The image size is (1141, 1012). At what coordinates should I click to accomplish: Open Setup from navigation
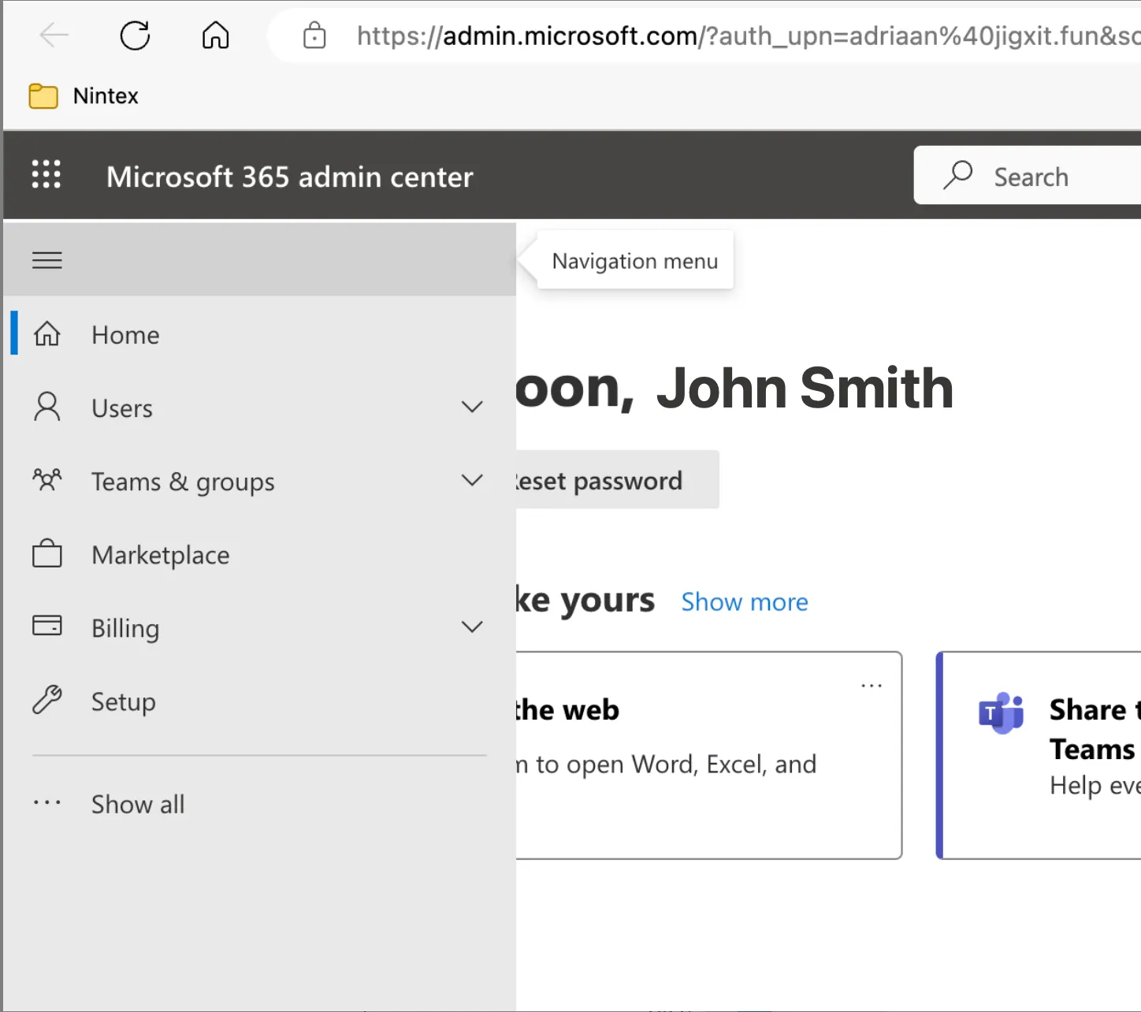(260, 701)
